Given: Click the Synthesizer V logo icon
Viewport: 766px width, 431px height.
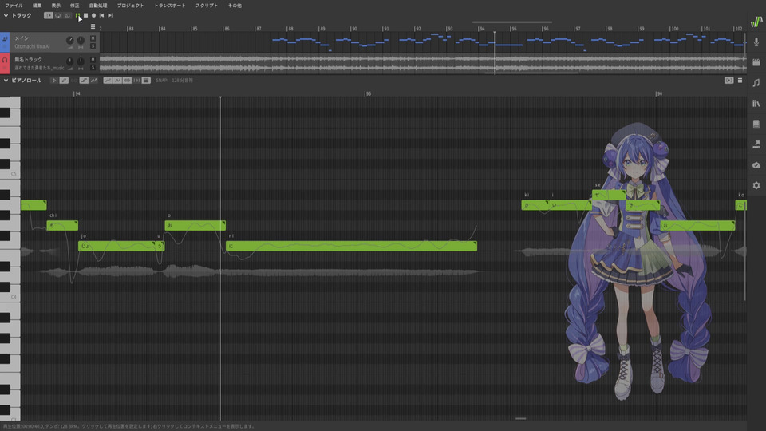Looking at the screenshot, I should [756, 22].
